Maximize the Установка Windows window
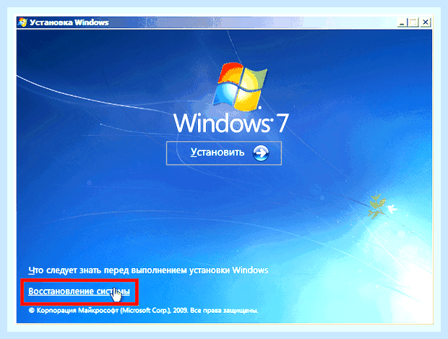 [413, 22]
